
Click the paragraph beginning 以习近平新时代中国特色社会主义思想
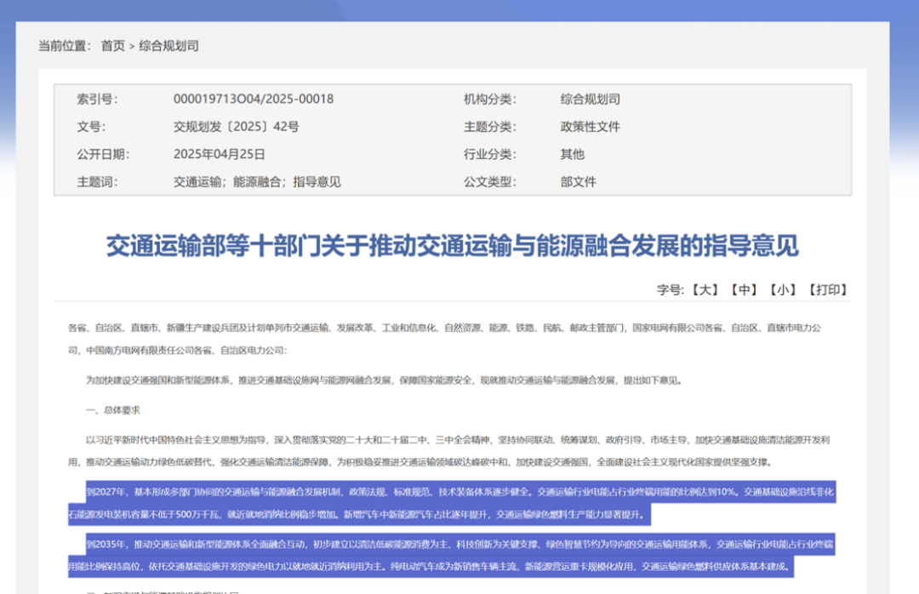pos(449,451)
